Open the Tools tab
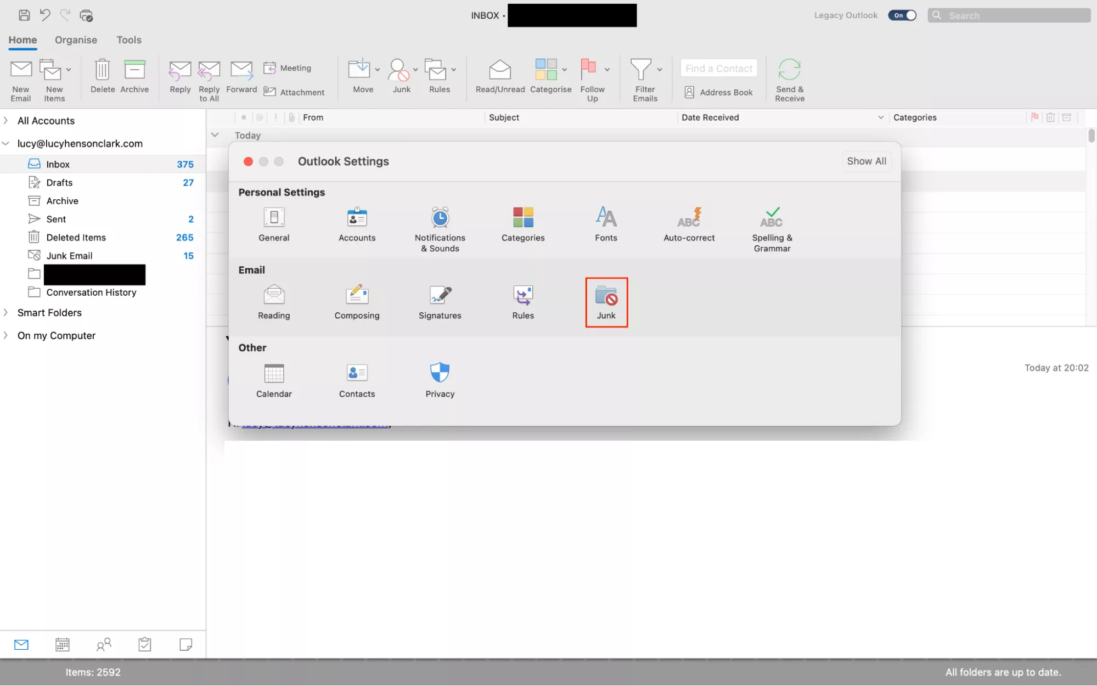 [x=128, y=40]
